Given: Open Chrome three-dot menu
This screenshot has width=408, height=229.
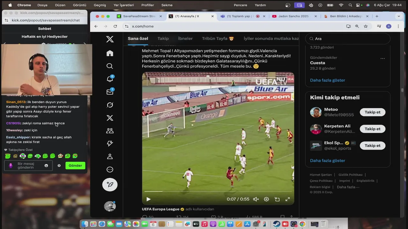Looking at the screenshot, I should pyautogui.click(x=398, y=26).
